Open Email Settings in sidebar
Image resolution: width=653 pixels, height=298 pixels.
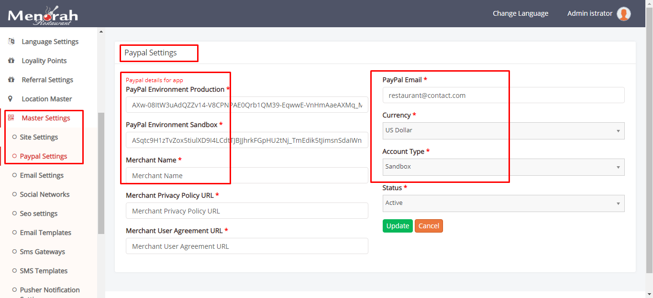click(x=42, y=175)
